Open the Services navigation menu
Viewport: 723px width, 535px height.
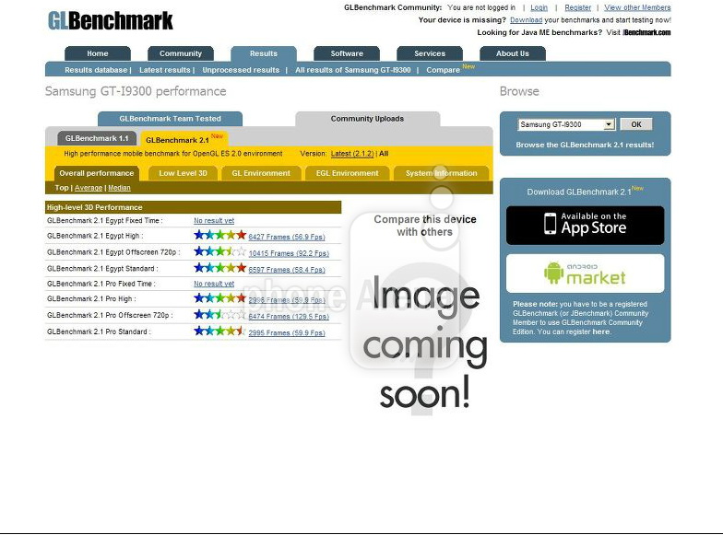click(x=430, y=53)
